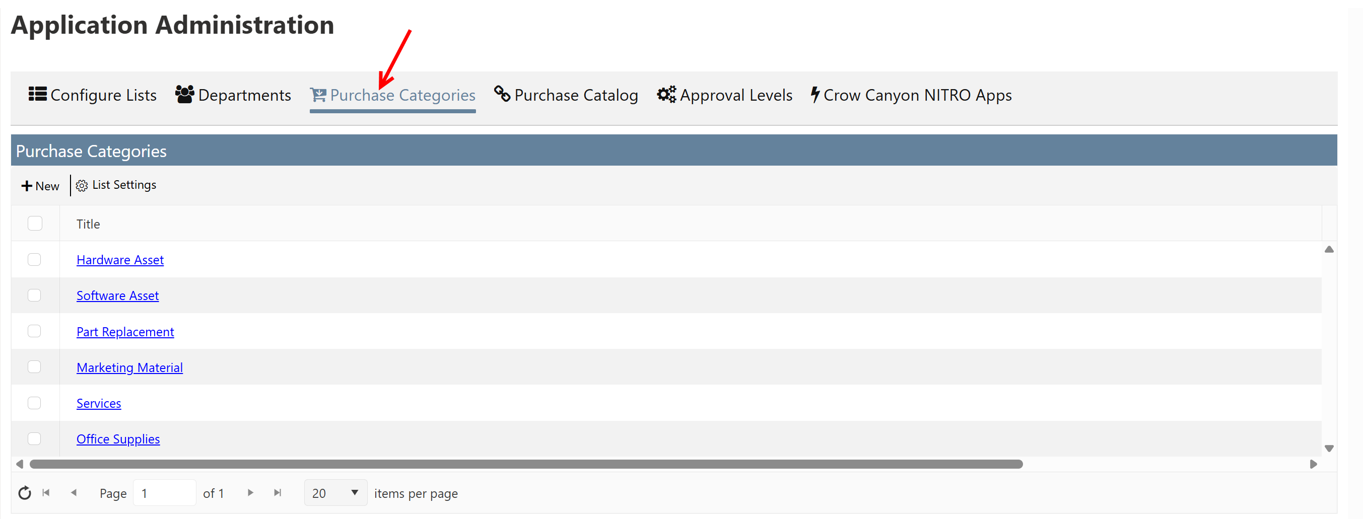Open the Office Supplies link
This screenshot has height=519, width=1363.
(x=118, y=439)
